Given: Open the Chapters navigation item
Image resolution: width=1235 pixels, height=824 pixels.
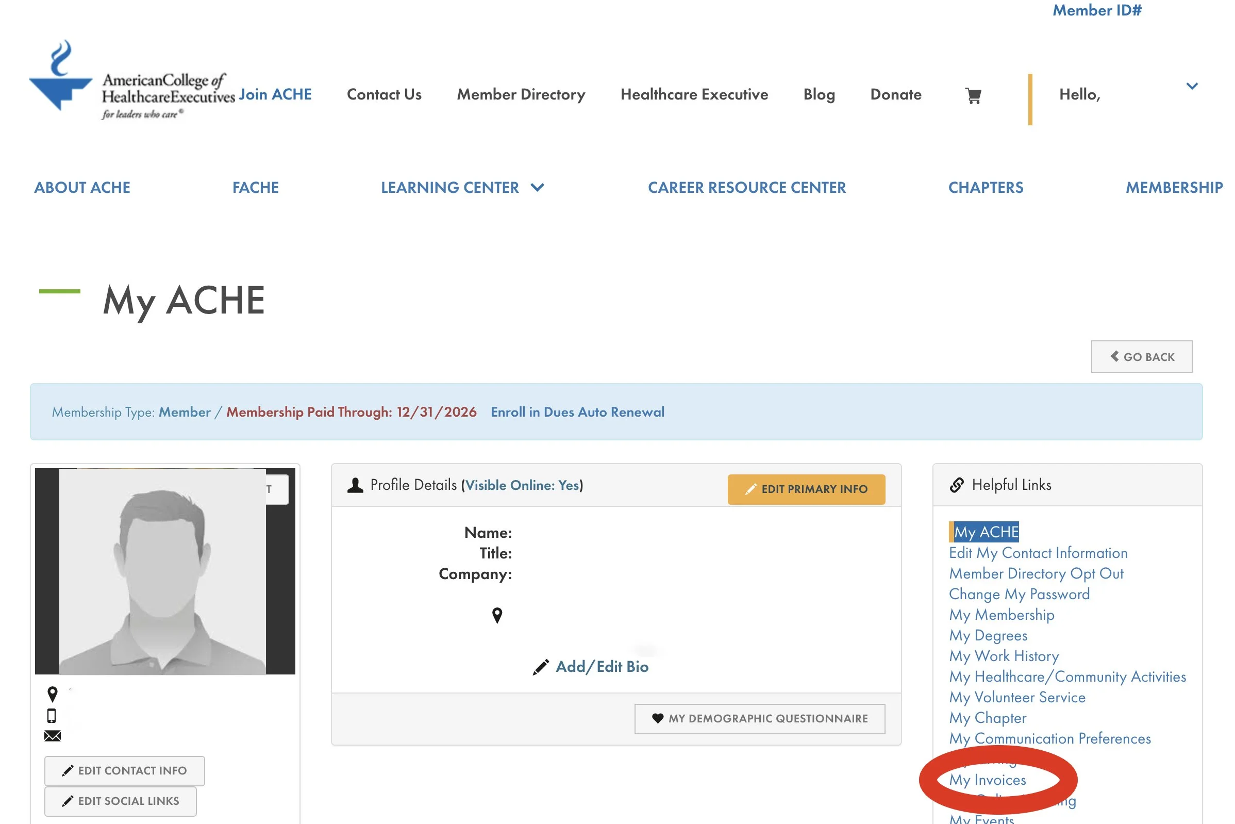Looking at the screenshot, I should tap(986, 188).
